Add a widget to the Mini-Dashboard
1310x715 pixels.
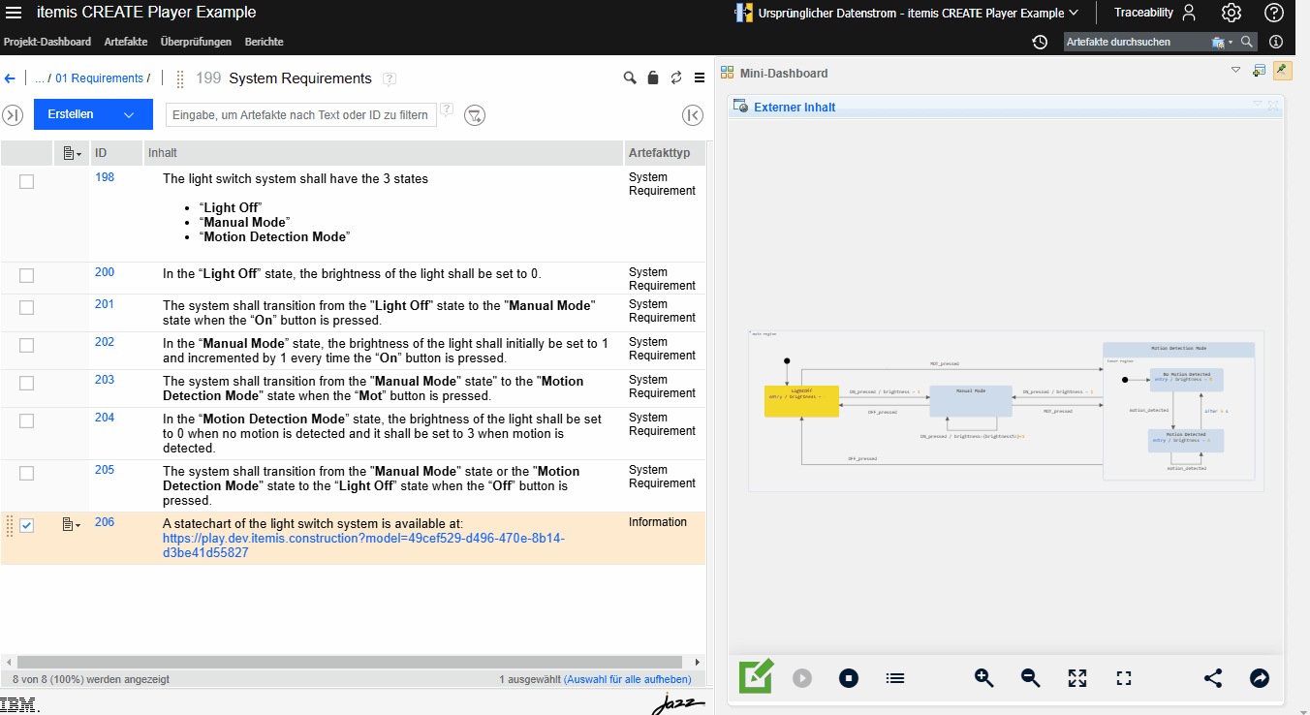pyautogui.click(x=1261, y=70)
